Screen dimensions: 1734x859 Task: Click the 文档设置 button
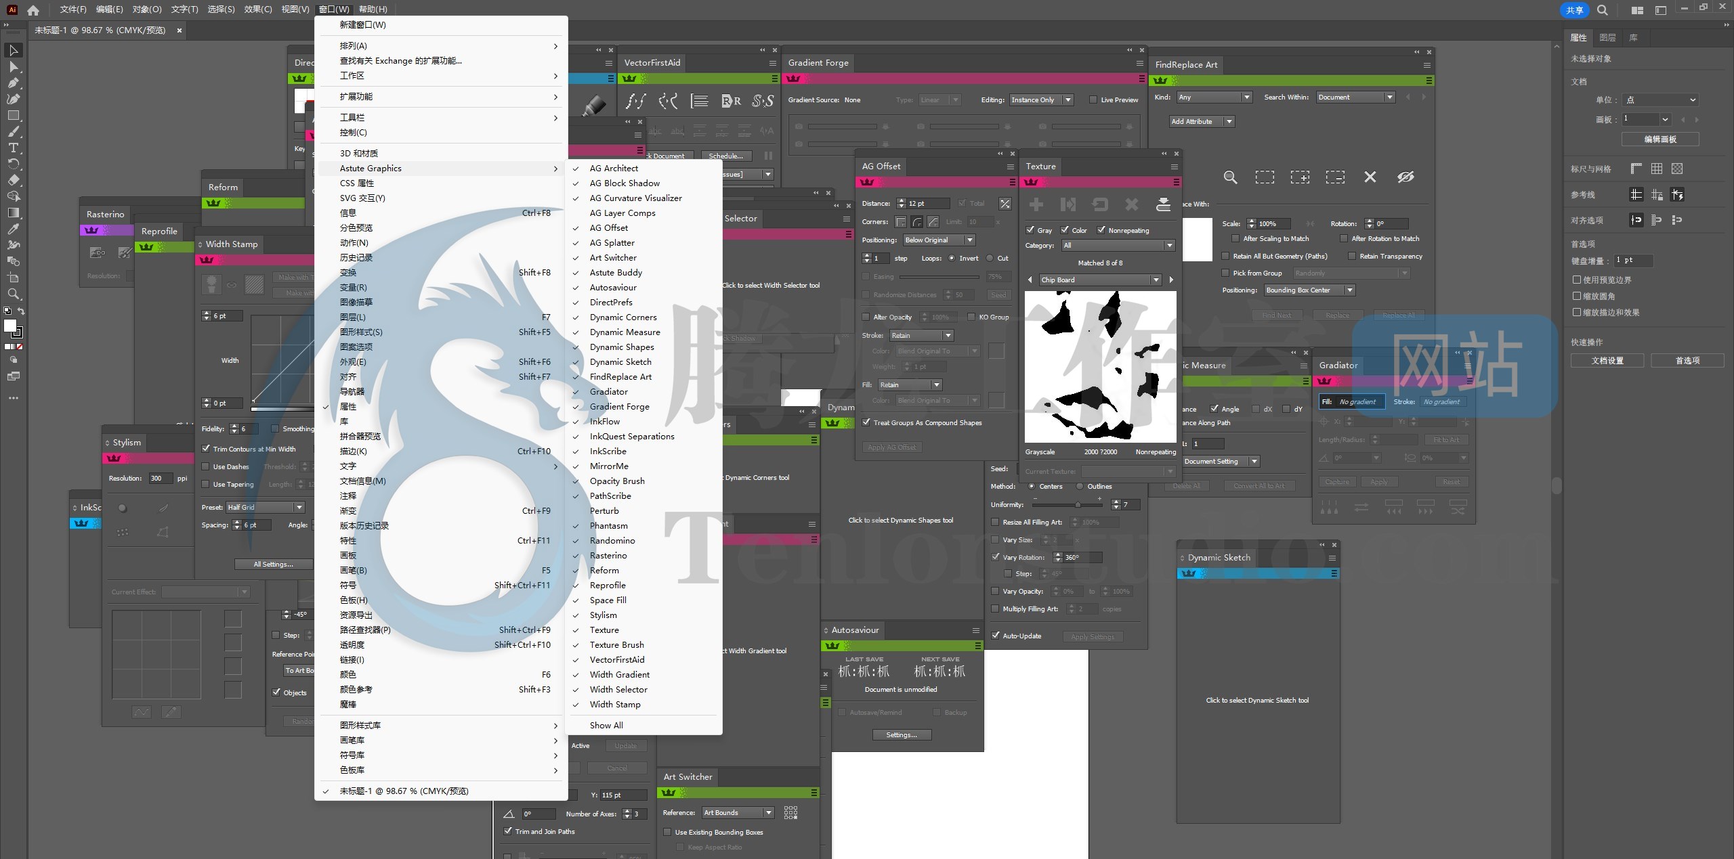pyautogui.click(x=1607, y=361)
